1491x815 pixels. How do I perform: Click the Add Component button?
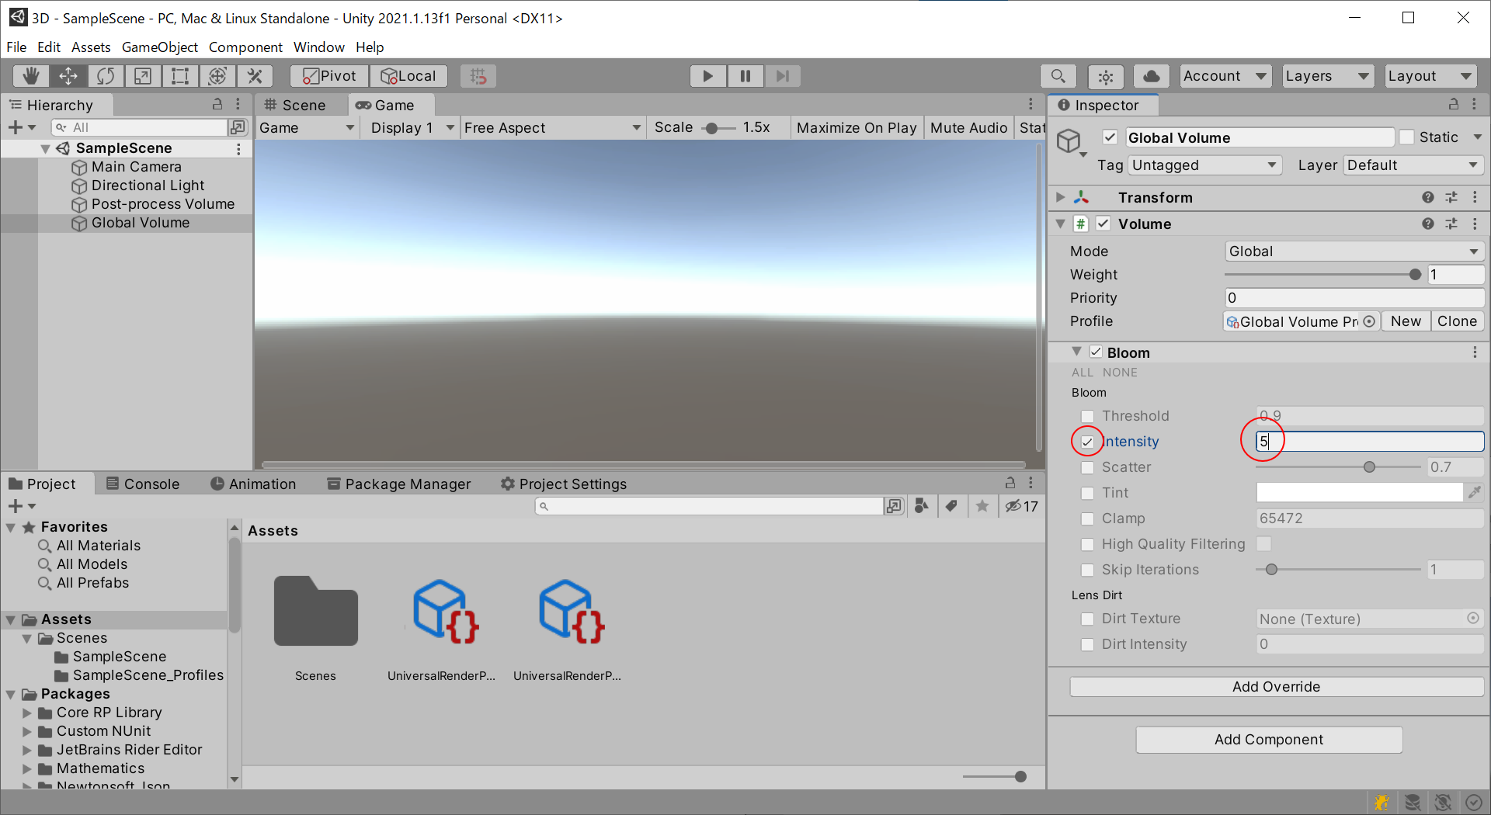pyautogui.click(x=1269, y=740)
